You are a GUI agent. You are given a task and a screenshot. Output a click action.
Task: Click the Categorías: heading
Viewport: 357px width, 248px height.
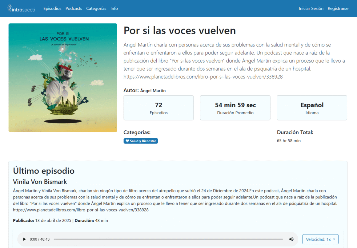137,132
